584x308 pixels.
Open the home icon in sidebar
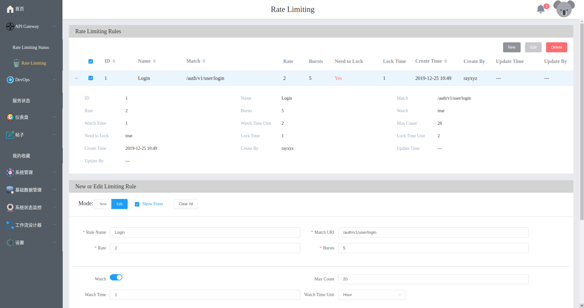click(10, 9)
